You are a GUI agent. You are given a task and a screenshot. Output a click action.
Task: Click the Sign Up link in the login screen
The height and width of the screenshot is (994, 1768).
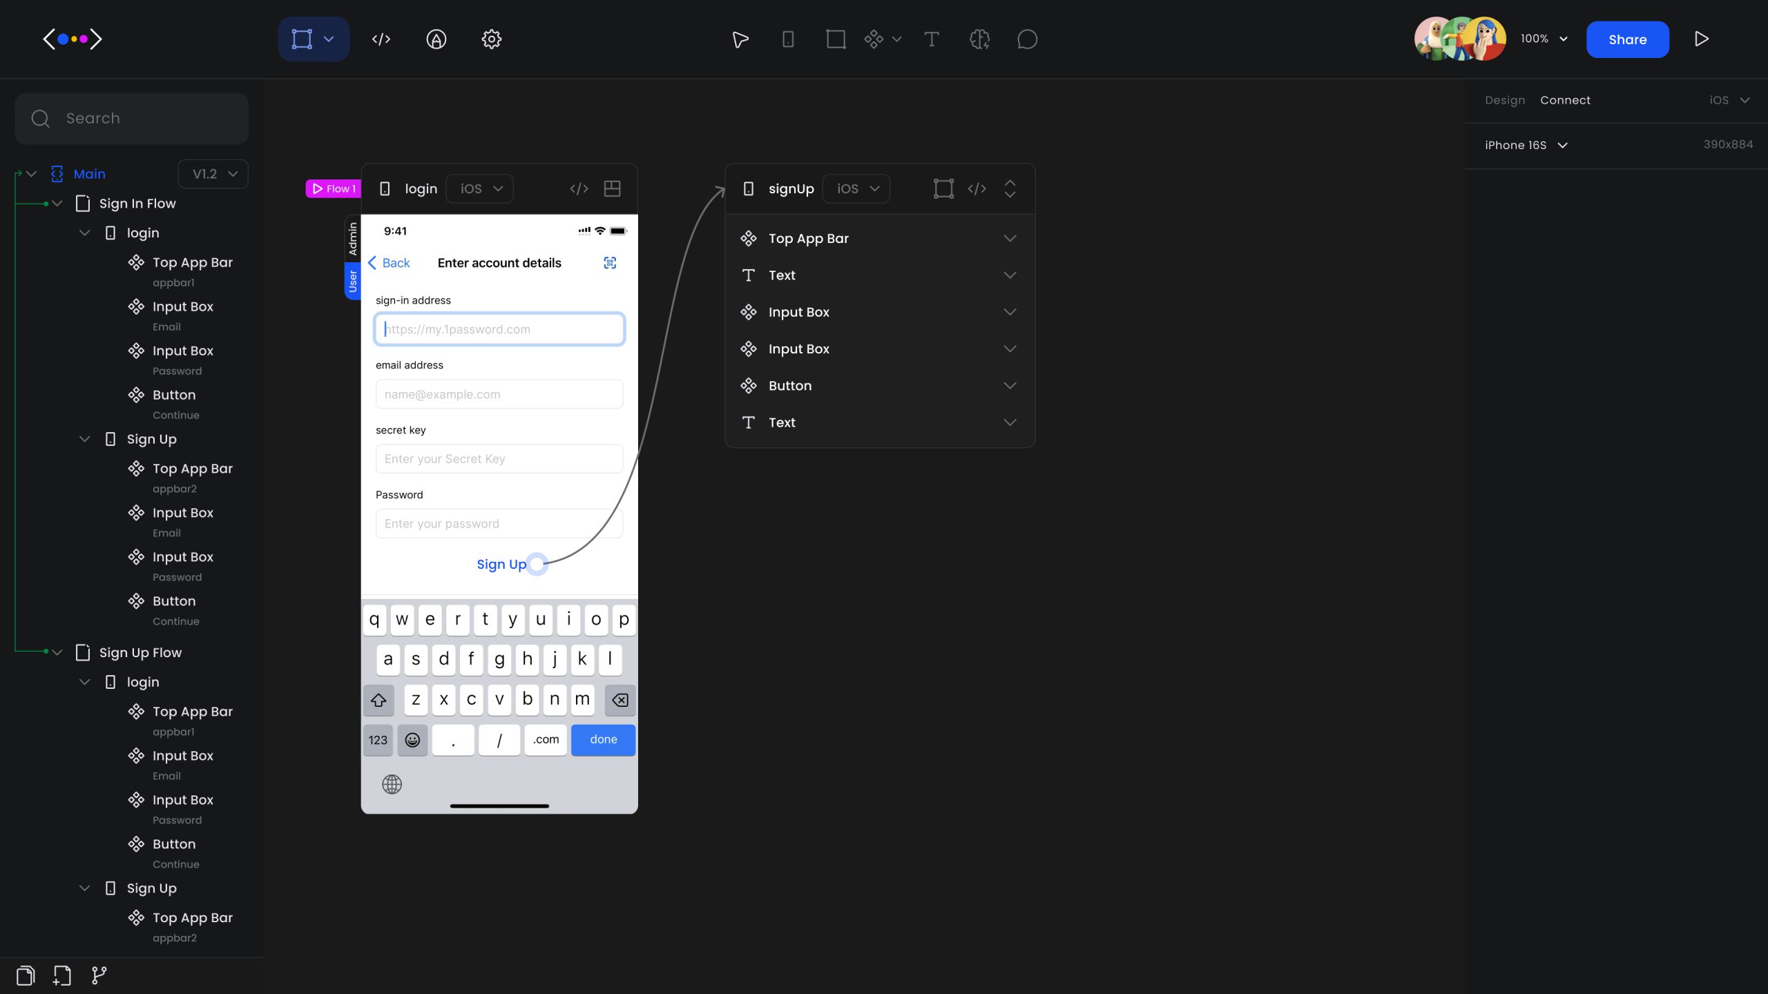click(501, 564)
